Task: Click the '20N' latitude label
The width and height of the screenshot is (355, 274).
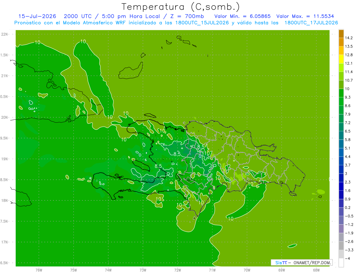Action: (4, 118)
